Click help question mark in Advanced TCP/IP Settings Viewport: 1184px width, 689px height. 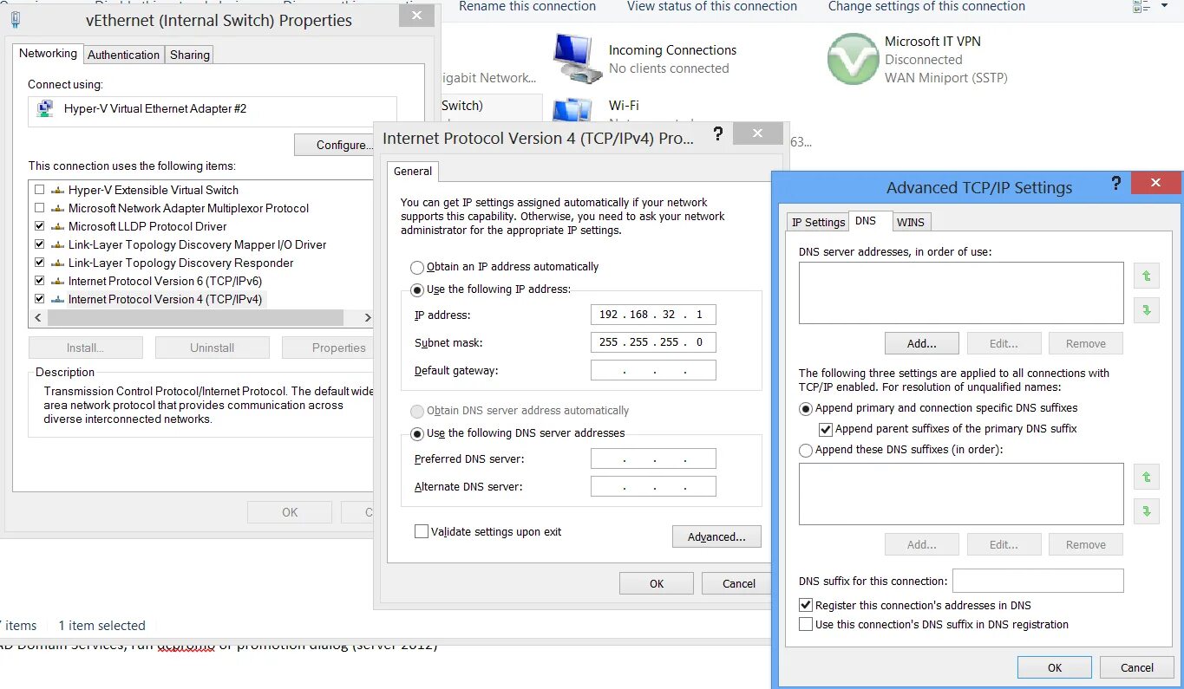point(1115,184)
